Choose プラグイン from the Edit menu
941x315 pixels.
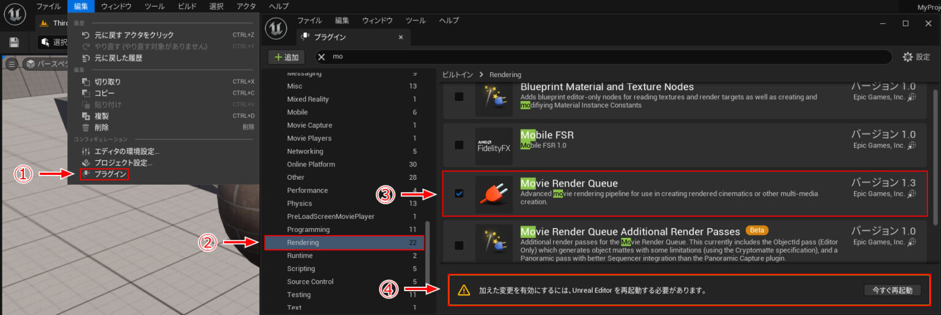click(110, 174)
